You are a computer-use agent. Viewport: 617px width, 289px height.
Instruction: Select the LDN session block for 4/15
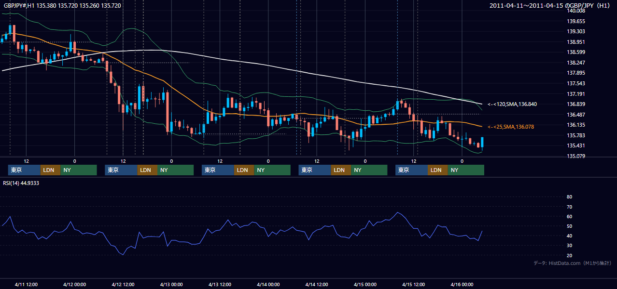point(437,170)
